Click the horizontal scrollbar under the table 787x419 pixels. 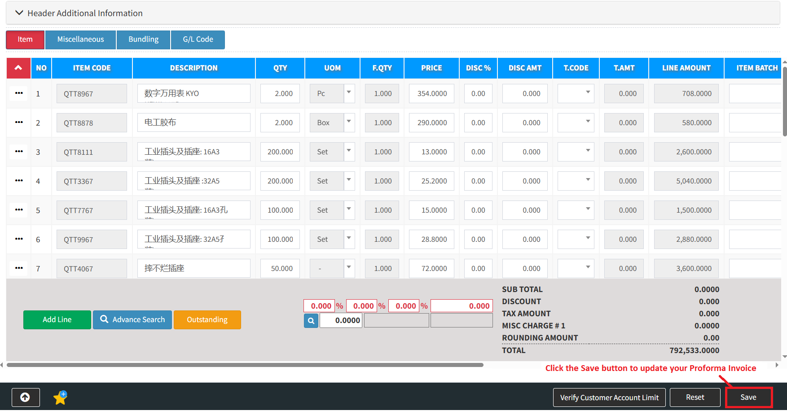245,365
